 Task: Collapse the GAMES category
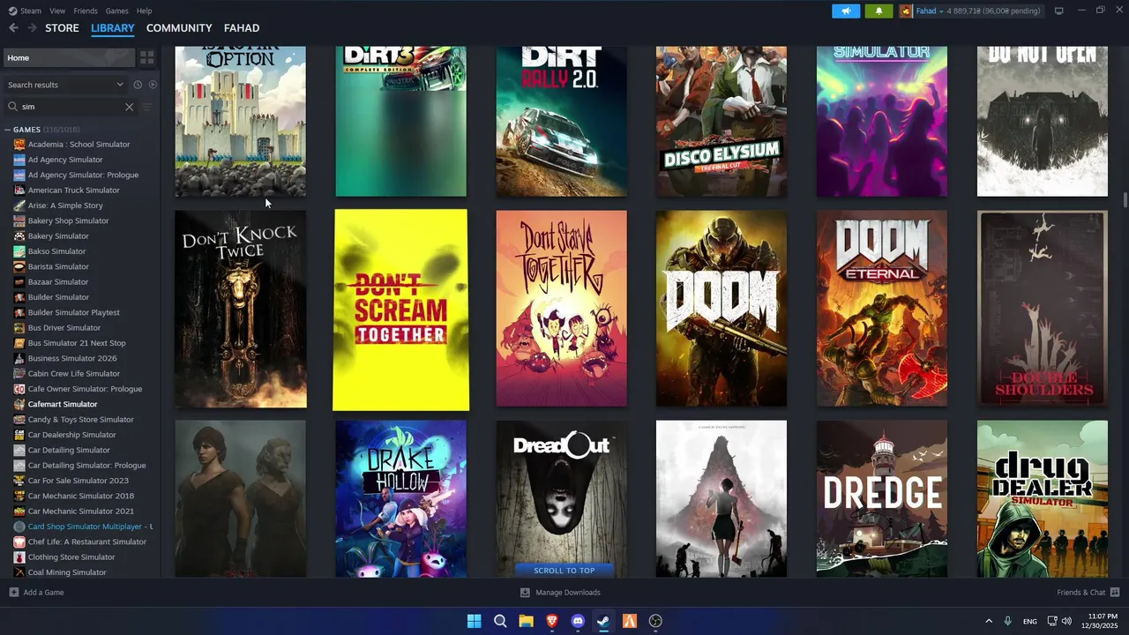pyautogui.click(x=8, y=130)
